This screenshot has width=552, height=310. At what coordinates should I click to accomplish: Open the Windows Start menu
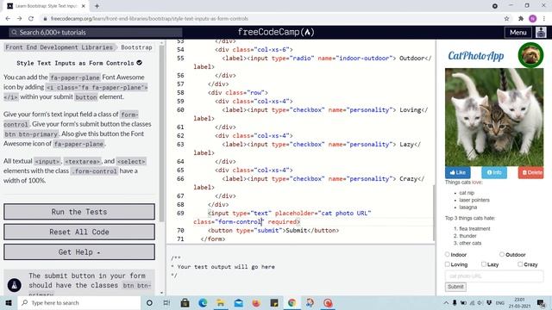pyautogui.click(x=9, y=302)
